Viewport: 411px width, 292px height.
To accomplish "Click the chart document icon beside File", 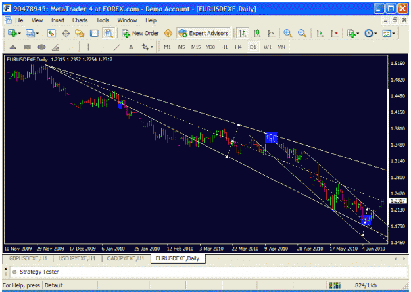I will click(8, 20).
